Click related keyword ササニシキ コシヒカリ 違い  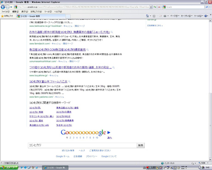41,116
